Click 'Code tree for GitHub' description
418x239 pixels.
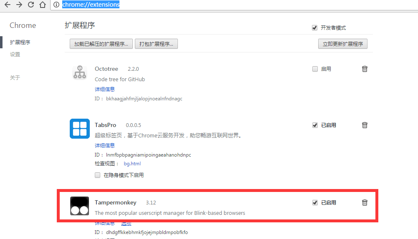[120, 79]
